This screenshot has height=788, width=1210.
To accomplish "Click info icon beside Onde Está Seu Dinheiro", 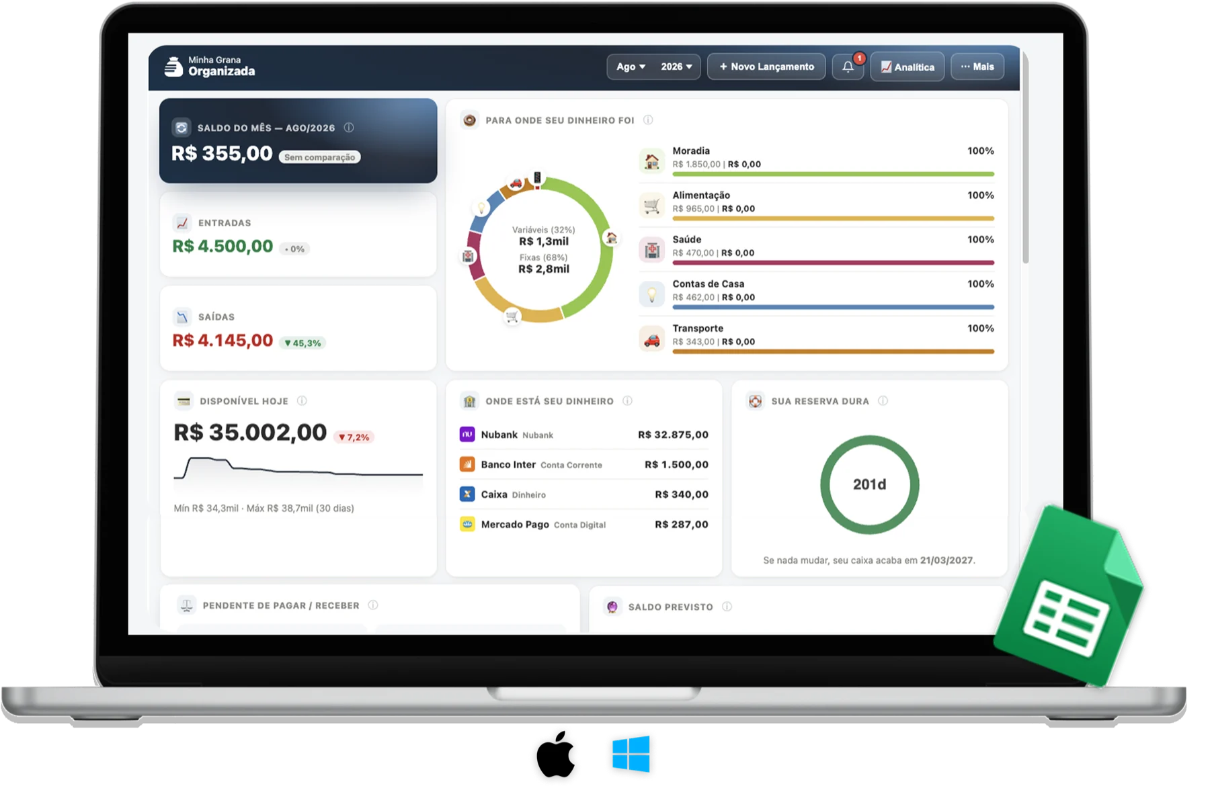I will click(627, 401).
